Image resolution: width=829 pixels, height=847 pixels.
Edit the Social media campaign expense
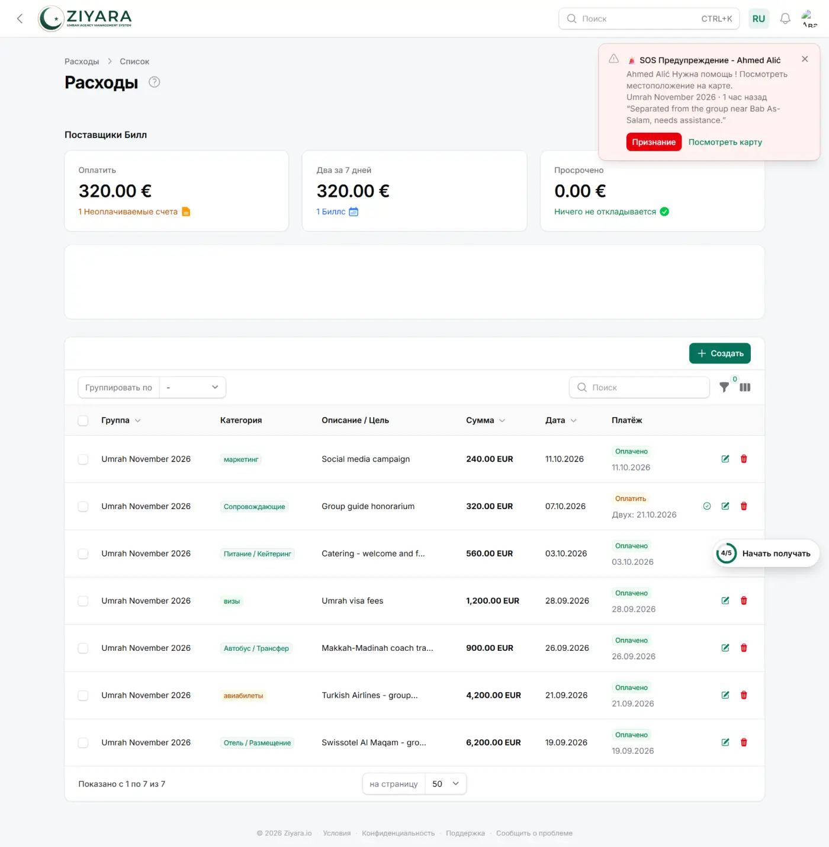click(725, 459)
